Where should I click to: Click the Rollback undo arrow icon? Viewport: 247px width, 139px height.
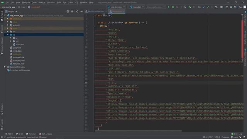click(217, 7)
